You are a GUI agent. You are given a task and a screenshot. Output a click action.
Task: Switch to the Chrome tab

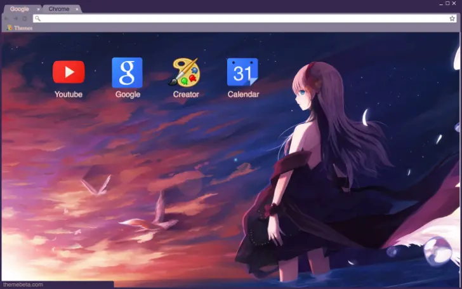[59, 9]
